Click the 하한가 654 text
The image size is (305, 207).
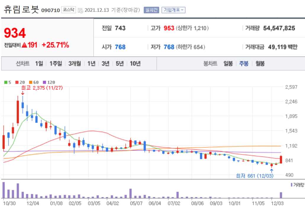191,47
